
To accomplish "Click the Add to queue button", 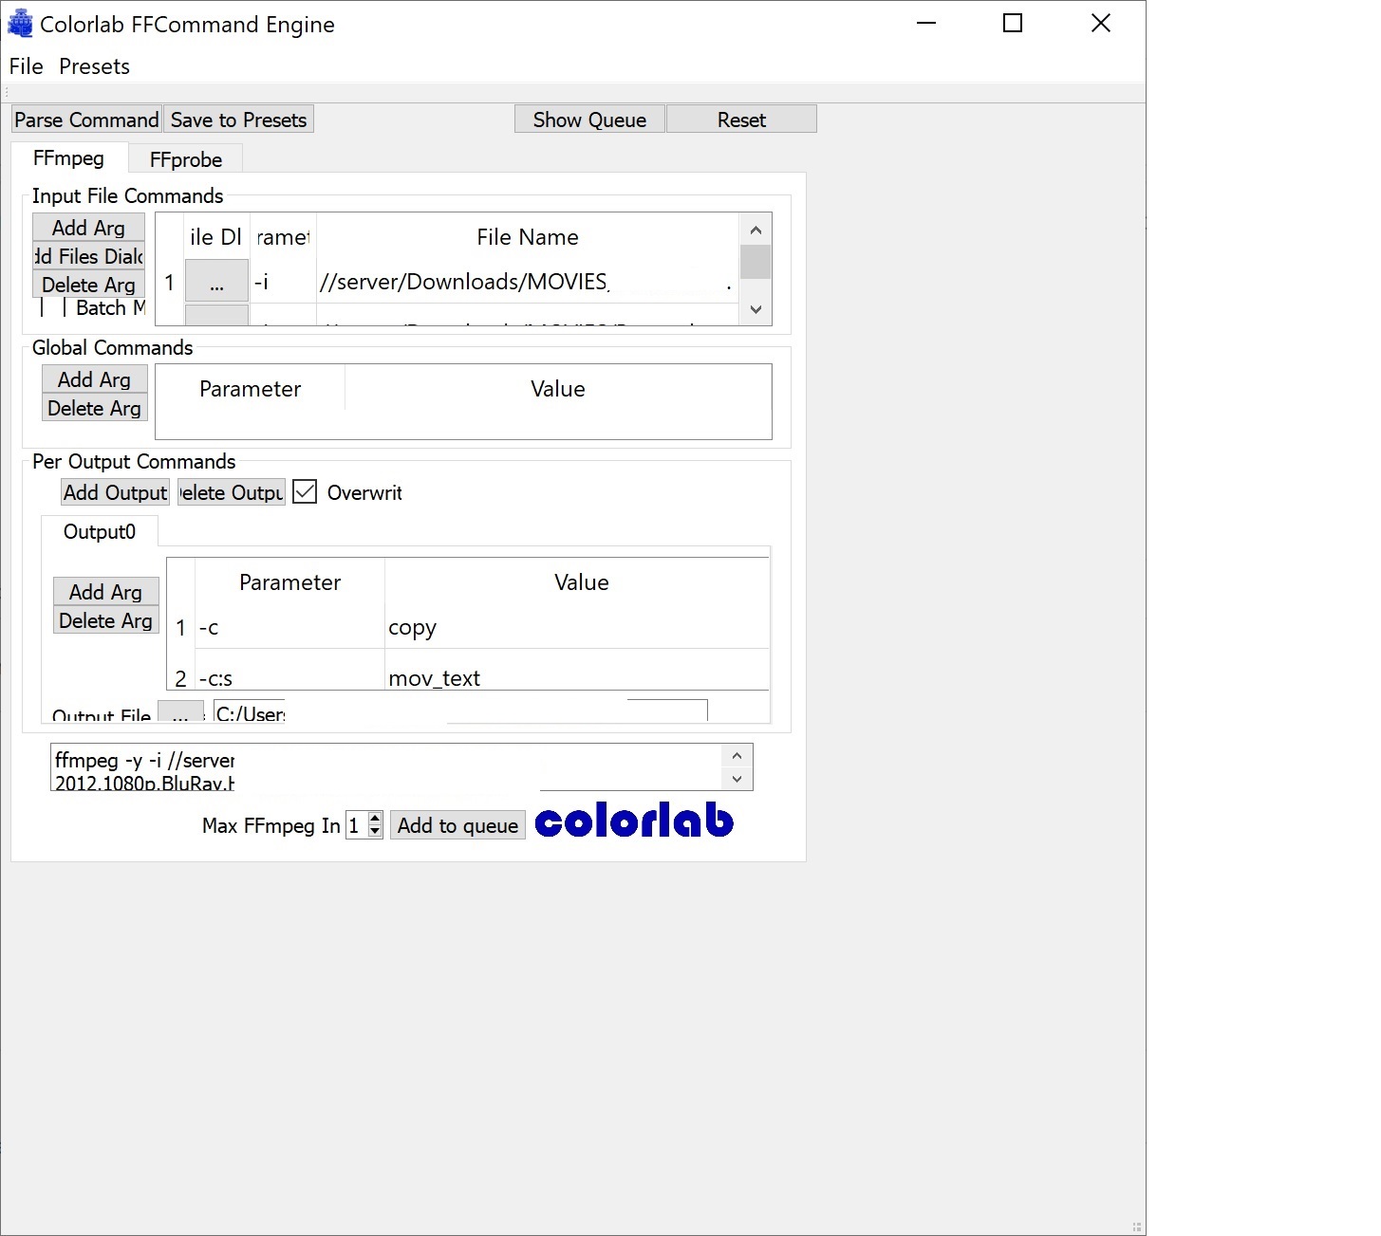I will tap(457, 825).
